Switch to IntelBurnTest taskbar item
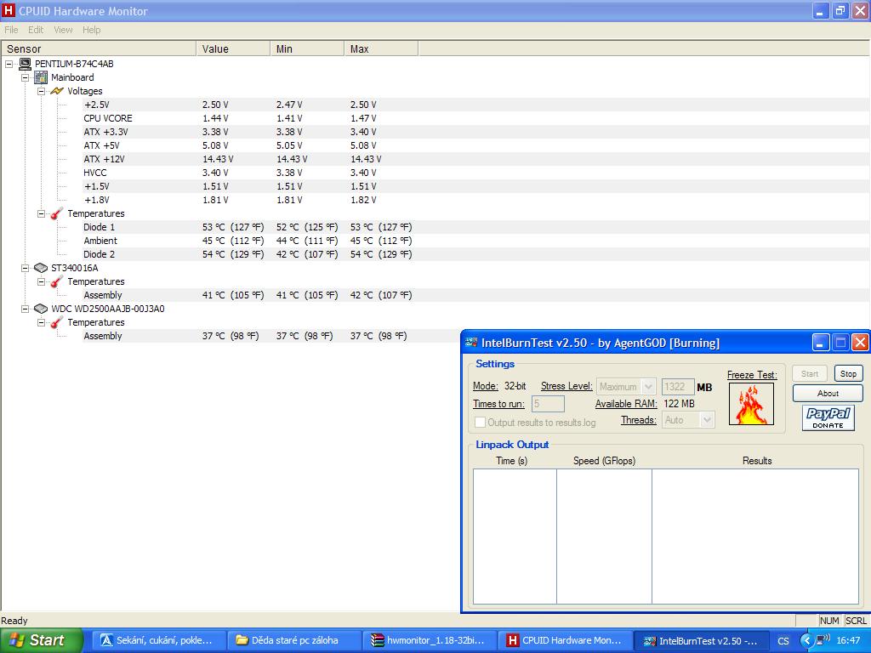Screen dimensions: 871x653 701,640
